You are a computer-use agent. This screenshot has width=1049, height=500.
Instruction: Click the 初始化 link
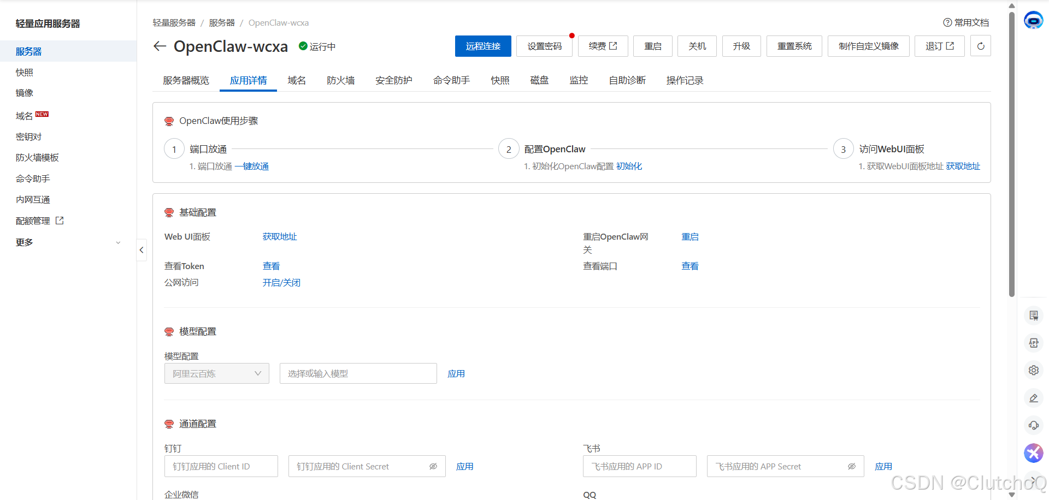coord(629,166)
